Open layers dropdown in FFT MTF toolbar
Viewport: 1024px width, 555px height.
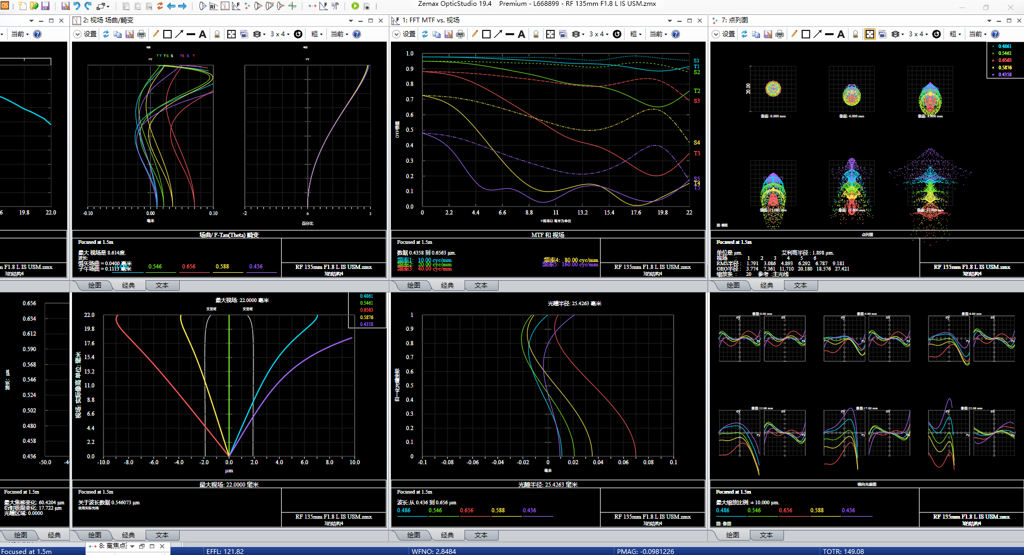coord(578,34)
